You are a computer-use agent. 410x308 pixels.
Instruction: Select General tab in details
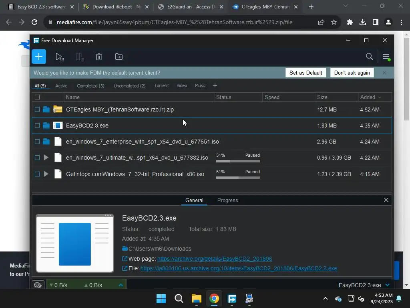(x=194, y=201)
